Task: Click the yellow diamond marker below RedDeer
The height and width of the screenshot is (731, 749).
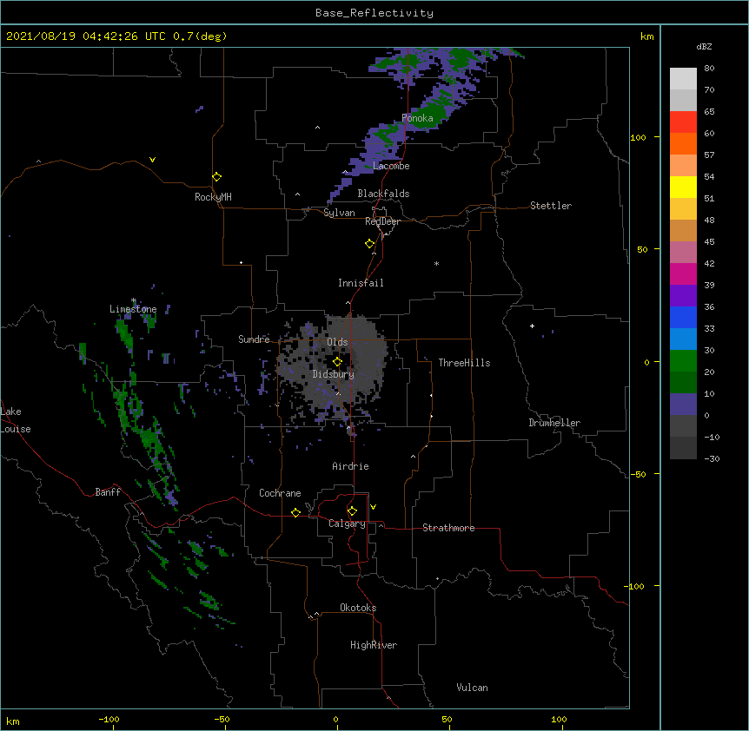Action: (370, 244)
